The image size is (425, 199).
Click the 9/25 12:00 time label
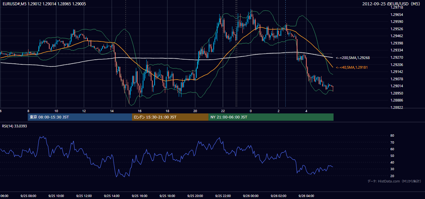tap(84, 196)
